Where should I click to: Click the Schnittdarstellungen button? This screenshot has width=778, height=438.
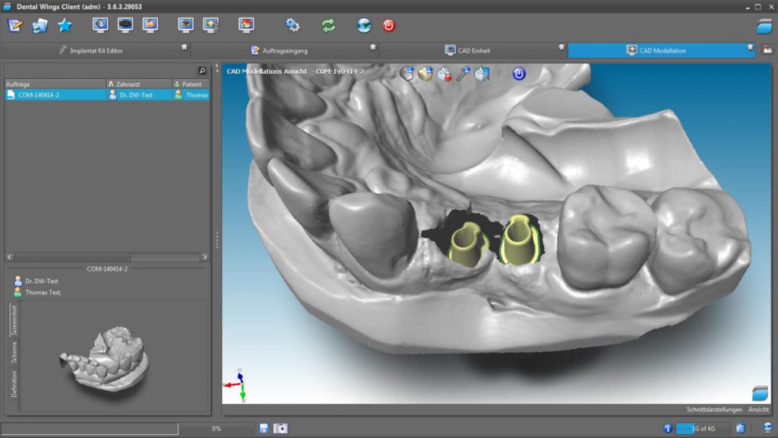click(x=714, y=409)
